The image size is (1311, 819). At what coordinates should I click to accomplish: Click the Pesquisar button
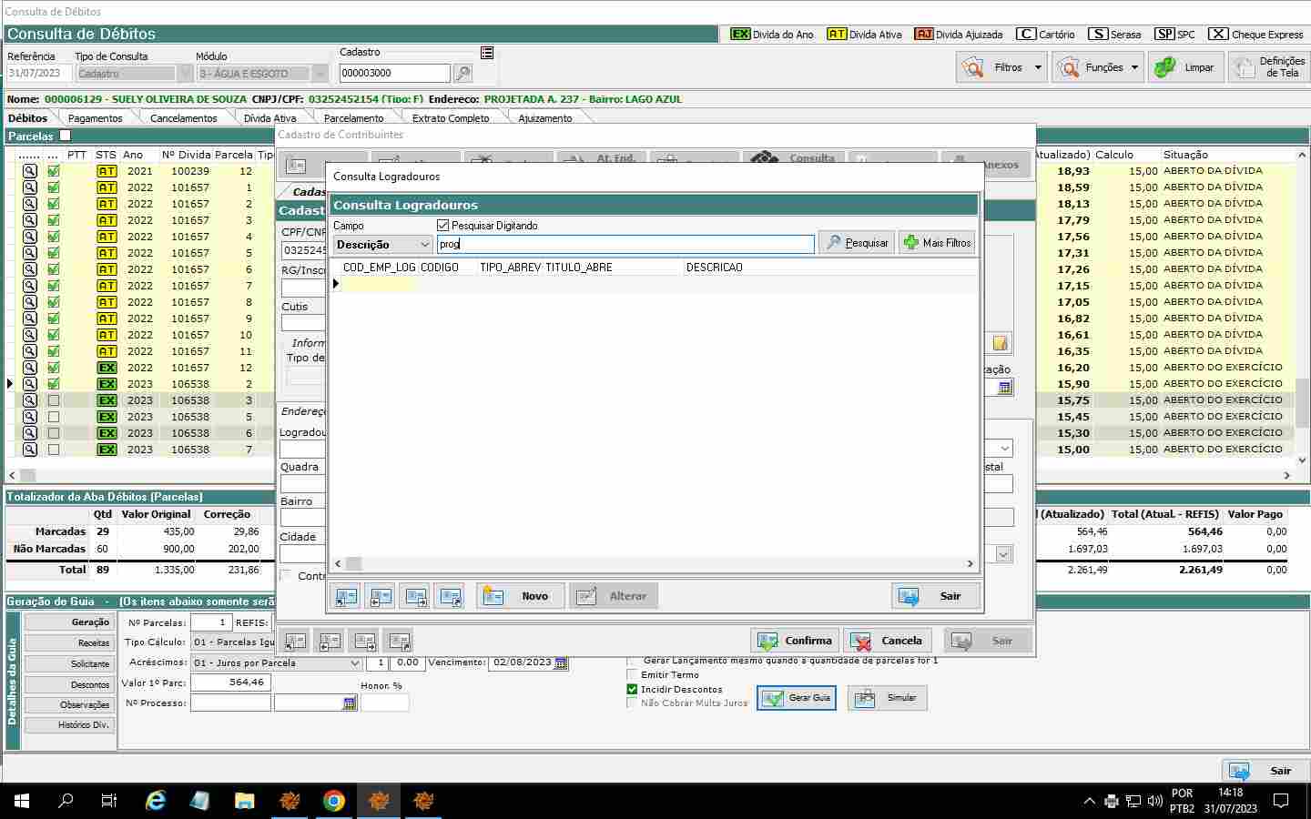click(857, 243)
